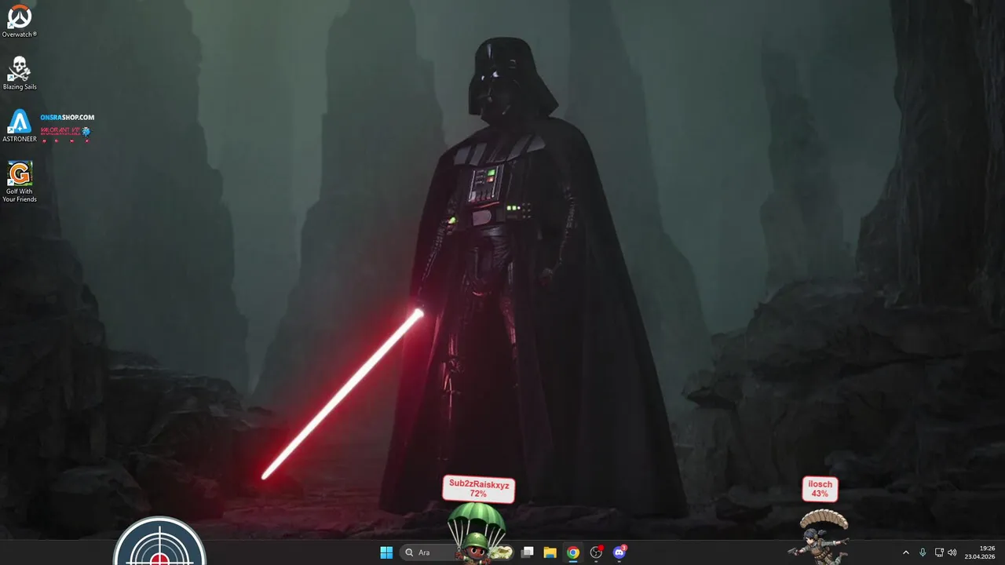Open the round app icon with red dot

(x=596, y=552)
